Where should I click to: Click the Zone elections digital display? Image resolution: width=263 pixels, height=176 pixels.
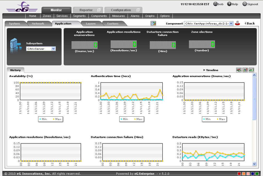pos(202,44)
